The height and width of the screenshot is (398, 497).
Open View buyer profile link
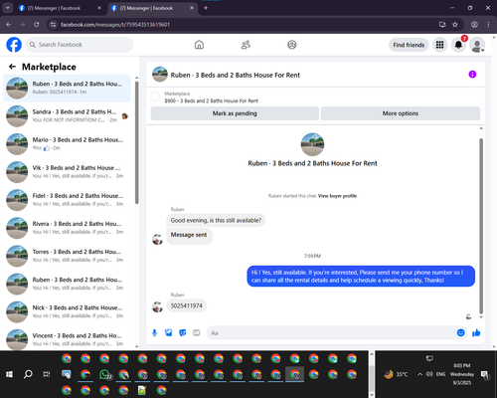point(337,196)
